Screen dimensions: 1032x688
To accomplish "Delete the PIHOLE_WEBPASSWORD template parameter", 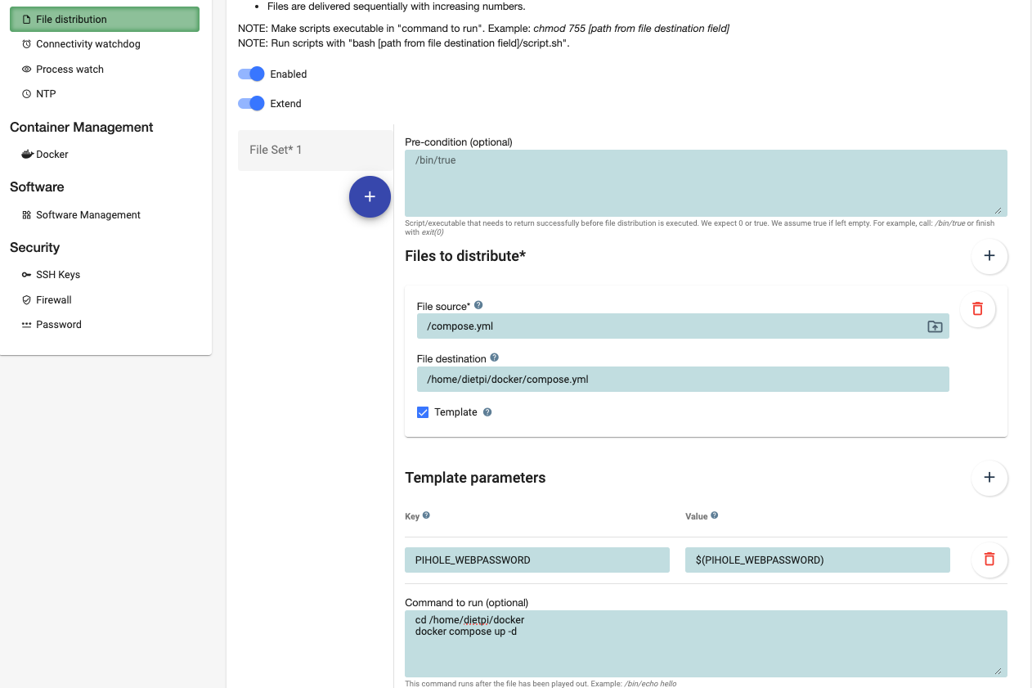I will (x=989, y=560).
